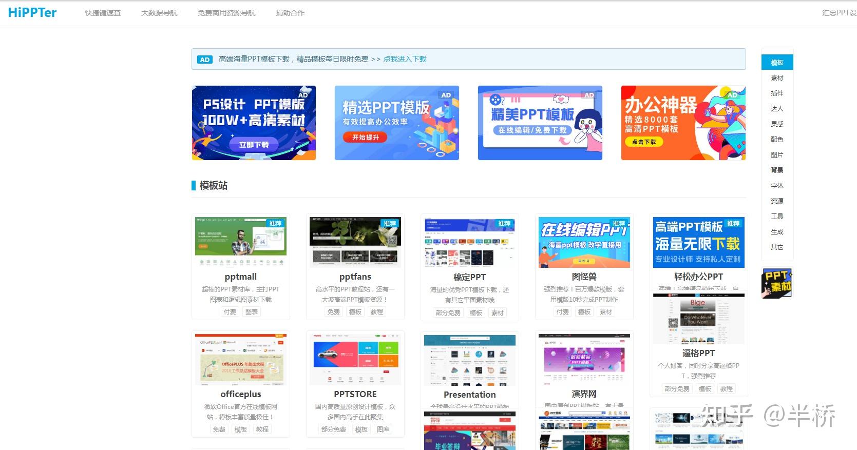This screenshot has height=450, width=857.
Task: Open the 图怪兽 site thumbnail
Action: [x=584, y=242]
